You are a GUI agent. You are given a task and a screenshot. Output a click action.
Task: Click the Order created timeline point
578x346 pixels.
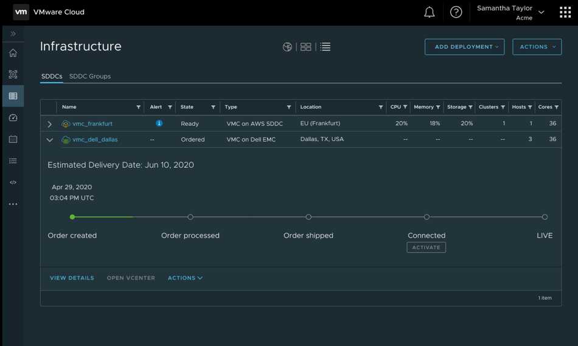tap(72, 217)
